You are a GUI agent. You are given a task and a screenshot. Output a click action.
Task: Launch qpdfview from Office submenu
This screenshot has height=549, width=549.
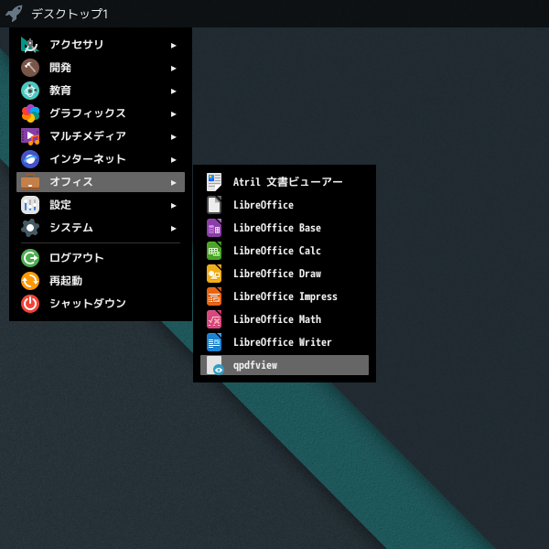tap(285, 365)
